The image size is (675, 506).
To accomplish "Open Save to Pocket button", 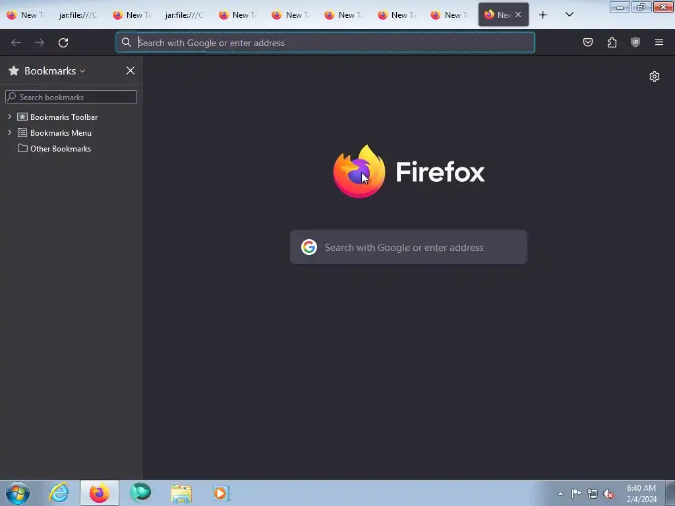I will [x=588, y=42].
